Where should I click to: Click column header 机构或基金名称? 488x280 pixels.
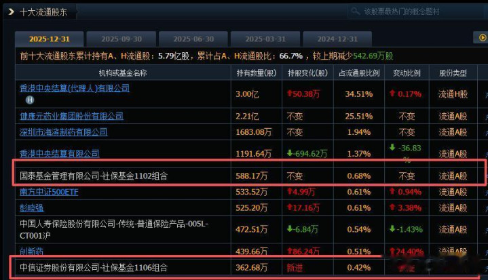coord(123,73)
